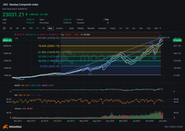Click the VOL: 40.861 reading
Screen dimensions: 185x131
pos(28,109)
